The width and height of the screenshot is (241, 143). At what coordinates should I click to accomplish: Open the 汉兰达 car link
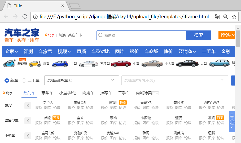(x=48, y=103)
